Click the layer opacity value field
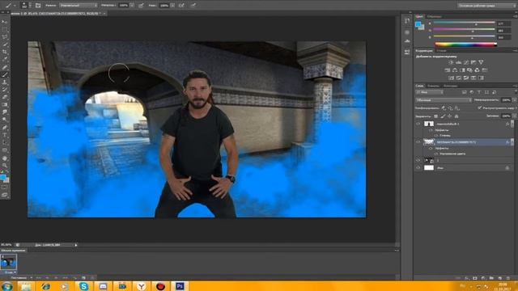518x291 pixels. pos(506,100)
